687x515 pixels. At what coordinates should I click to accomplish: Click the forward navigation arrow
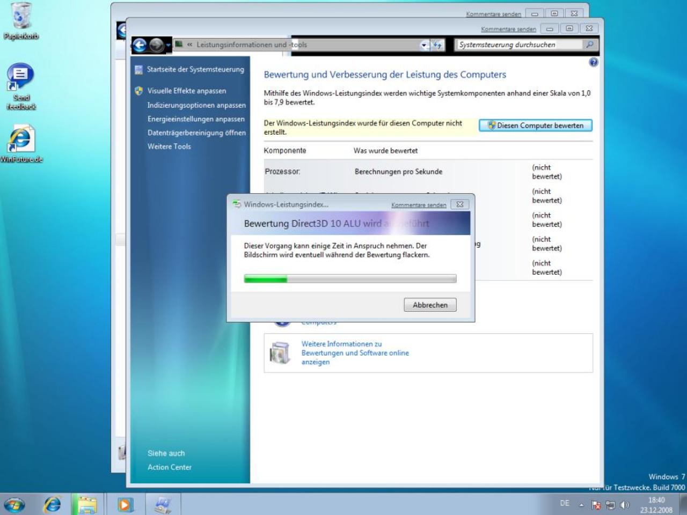(156, 45)
